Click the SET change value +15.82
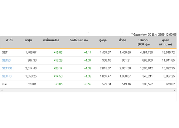The width and height of the screenshot is (179, 128). click(58, 52)
